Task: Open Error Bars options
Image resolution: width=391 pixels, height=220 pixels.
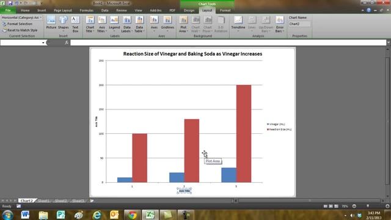Action: pyautogui.click(x=280, y=24)
